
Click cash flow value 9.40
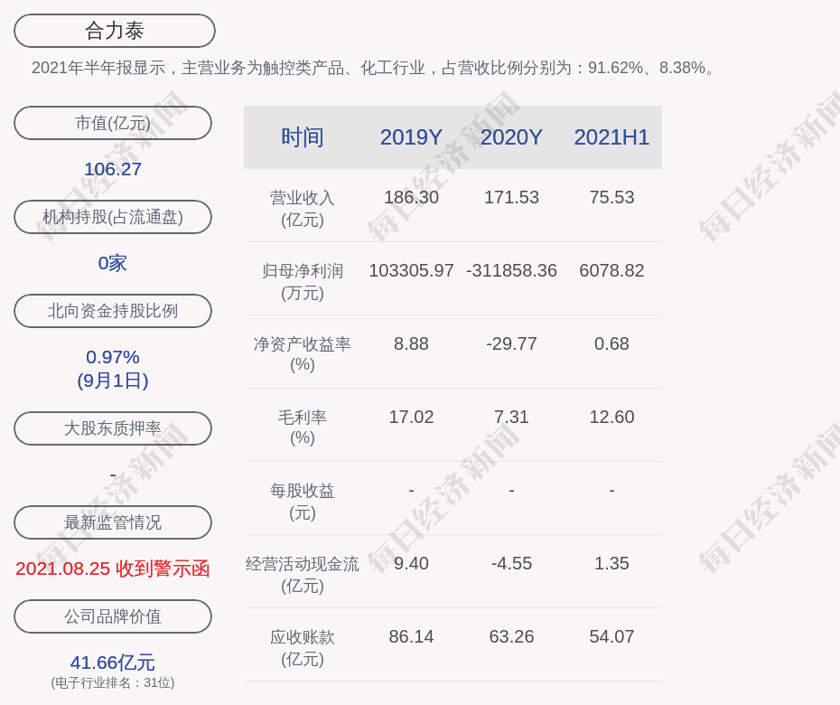pos(412,563)
